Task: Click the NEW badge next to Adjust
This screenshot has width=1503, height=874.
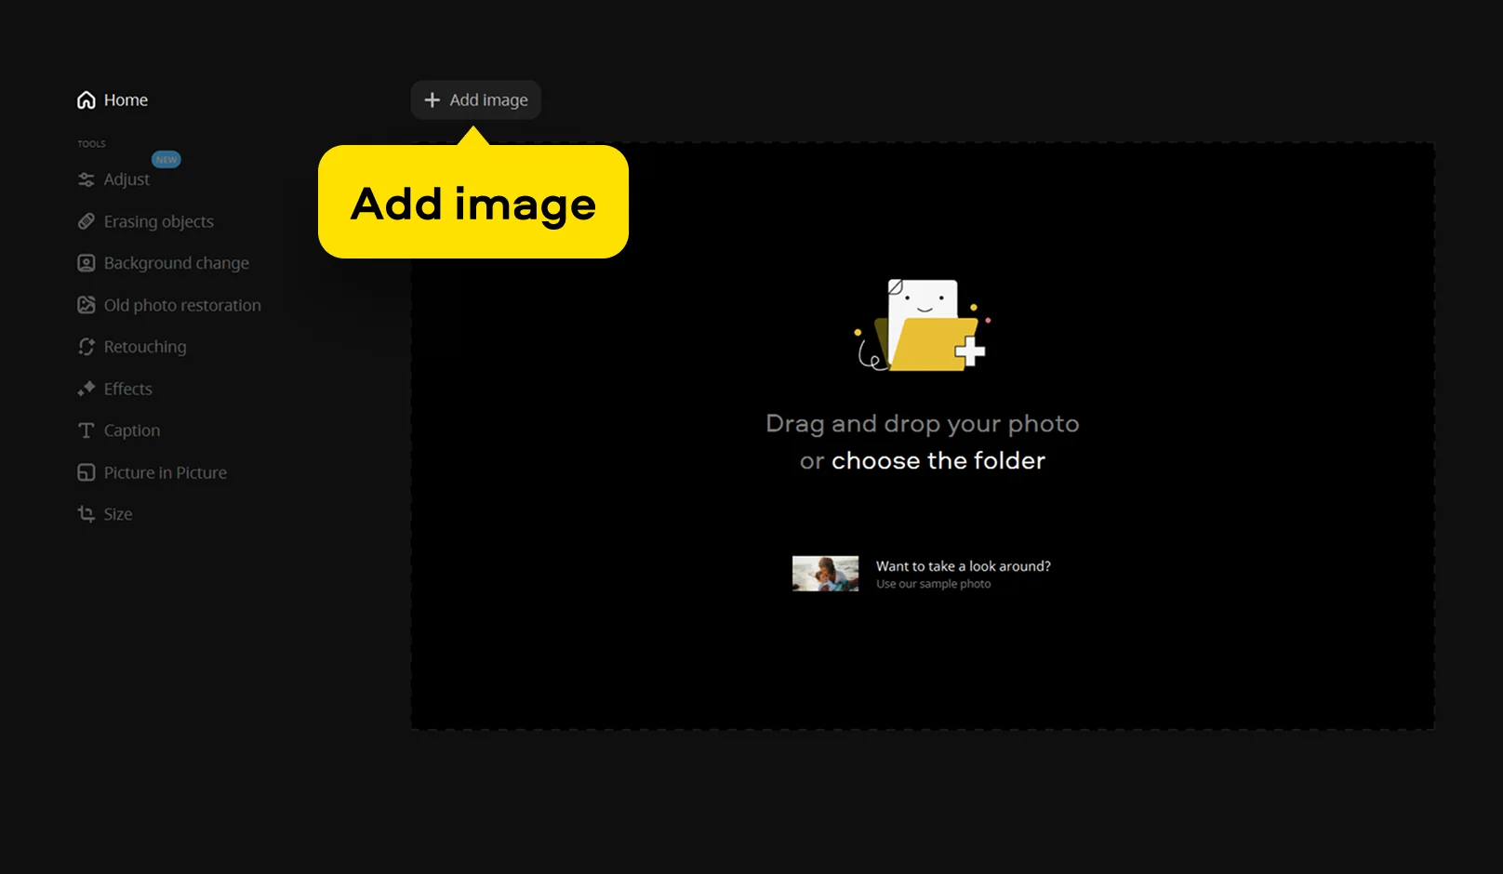Action: 166,160
